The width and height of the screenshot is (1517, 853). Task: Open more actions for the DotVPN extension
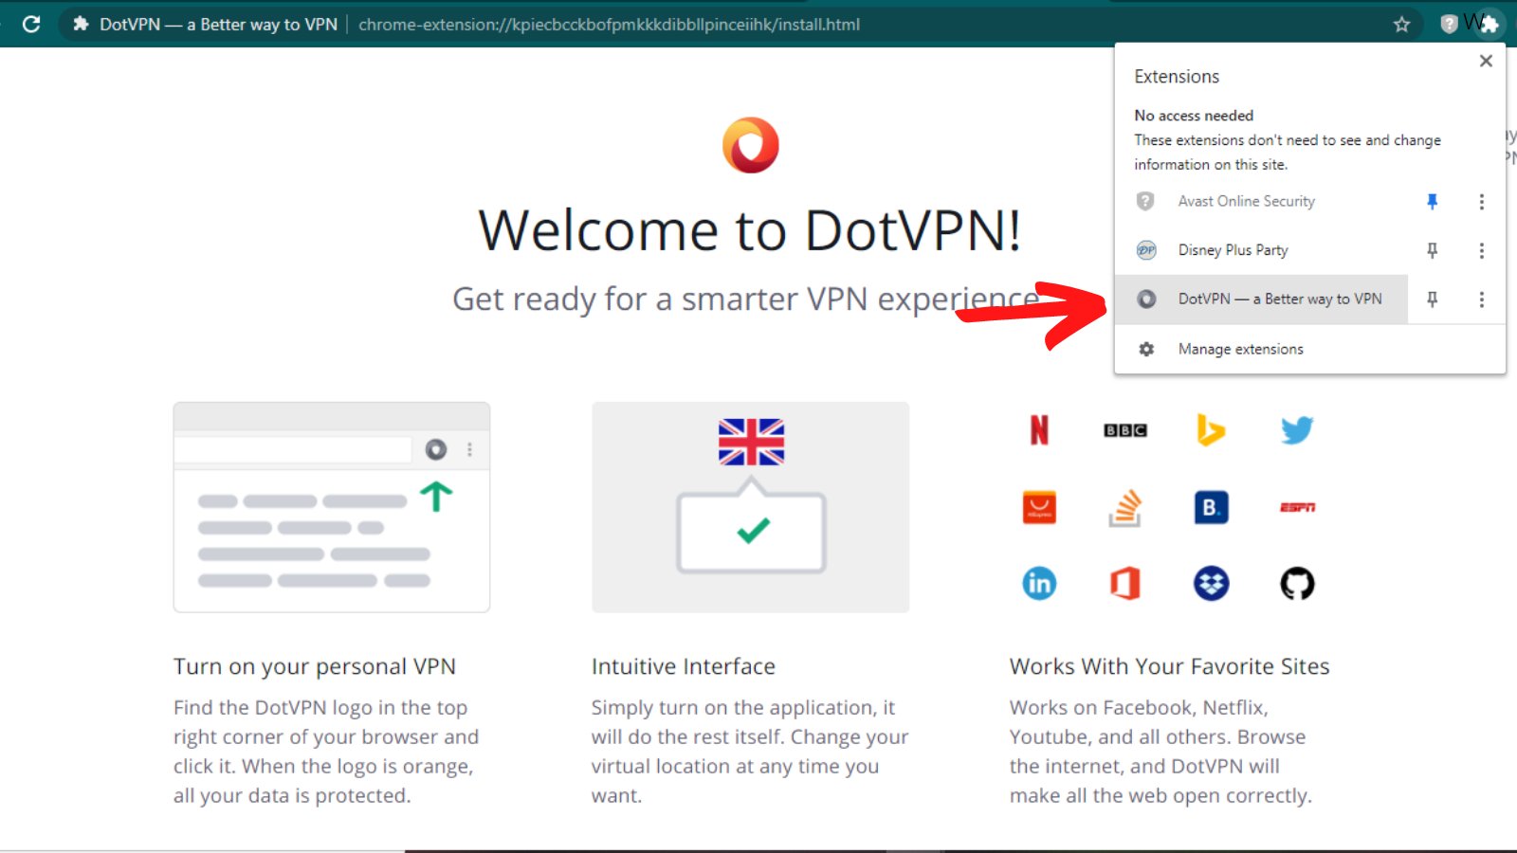[1481, 299]
